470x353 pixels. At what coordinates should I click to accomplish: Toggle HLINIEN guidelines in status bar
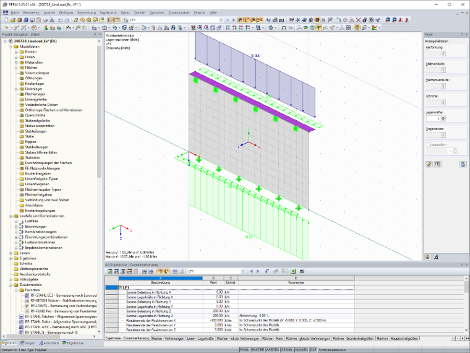point(301,350)
